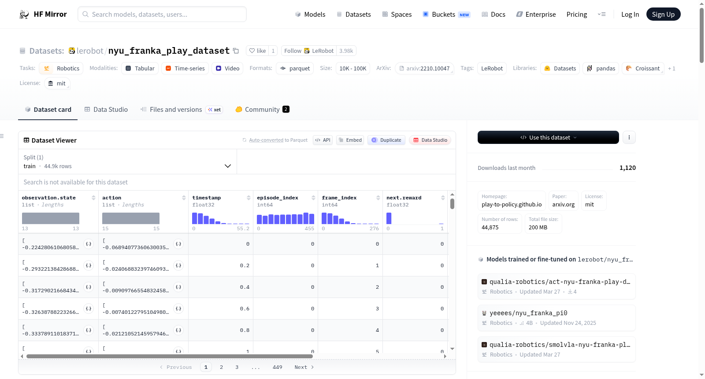Select the Croissant library tag
Image resolution: width=705 pixels, height=379 pixels.
pos(643,68)
